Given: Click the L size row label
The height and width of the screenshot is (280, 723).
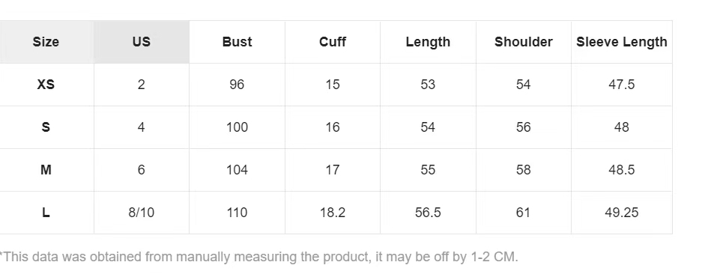Looking at the screenshot, I should click(x=46, y=213).
